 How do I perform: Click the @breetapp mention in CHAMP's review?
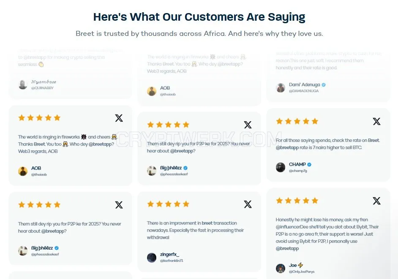(287, 147)
